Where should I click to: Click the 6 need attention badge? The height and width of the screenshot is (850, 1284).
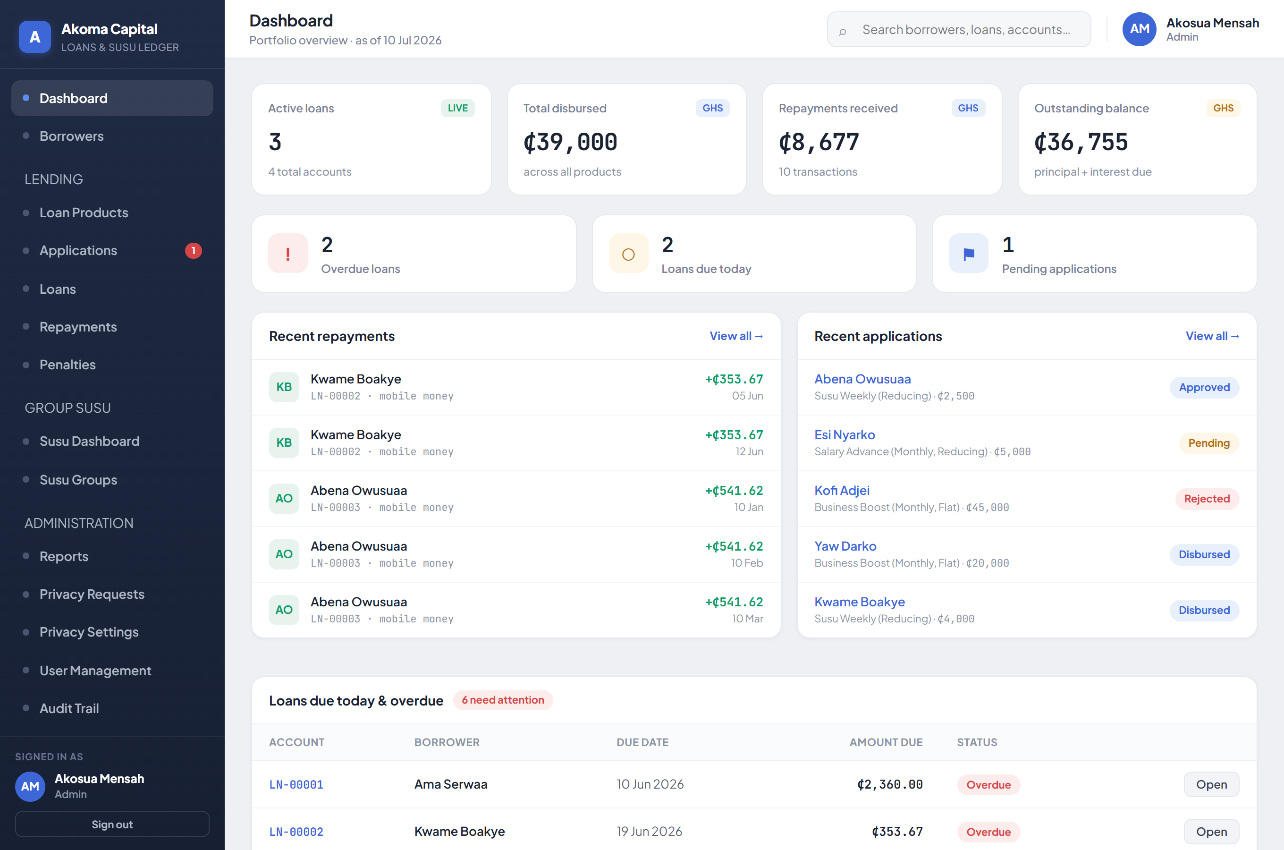coord(503,700)
